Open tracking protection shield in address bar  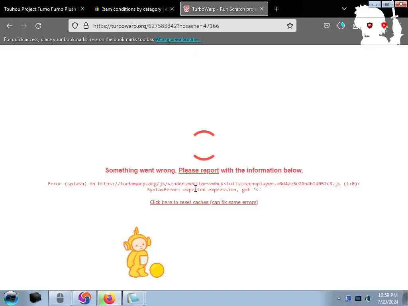point(75,25)
